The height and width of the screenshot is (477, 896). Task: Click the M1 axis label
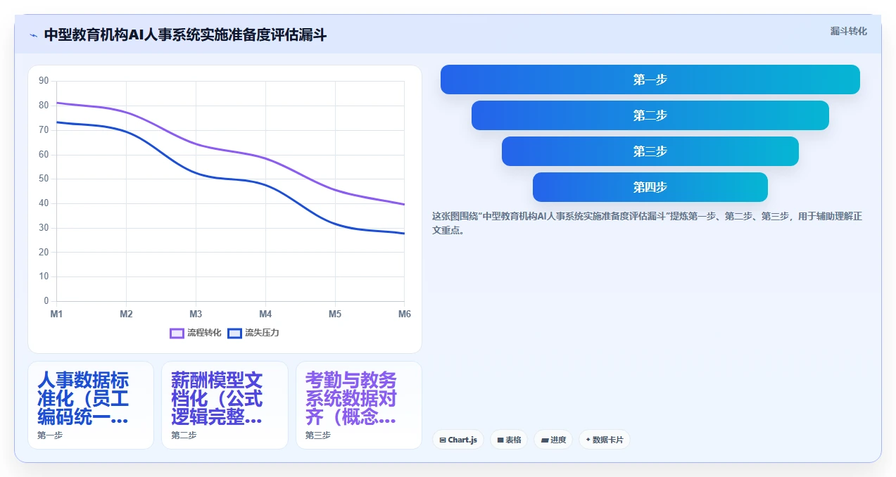(x=56, y=314)
